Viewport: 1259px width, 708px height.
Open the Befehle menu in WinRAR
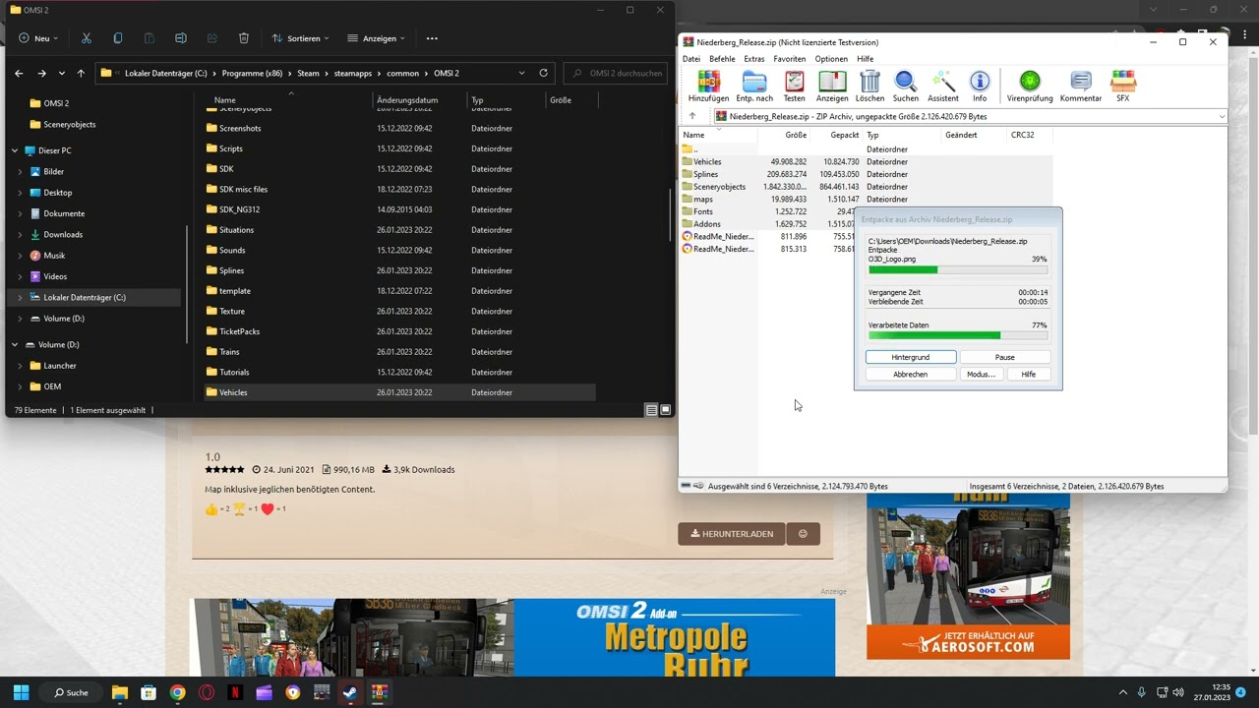tap(722, 59)
